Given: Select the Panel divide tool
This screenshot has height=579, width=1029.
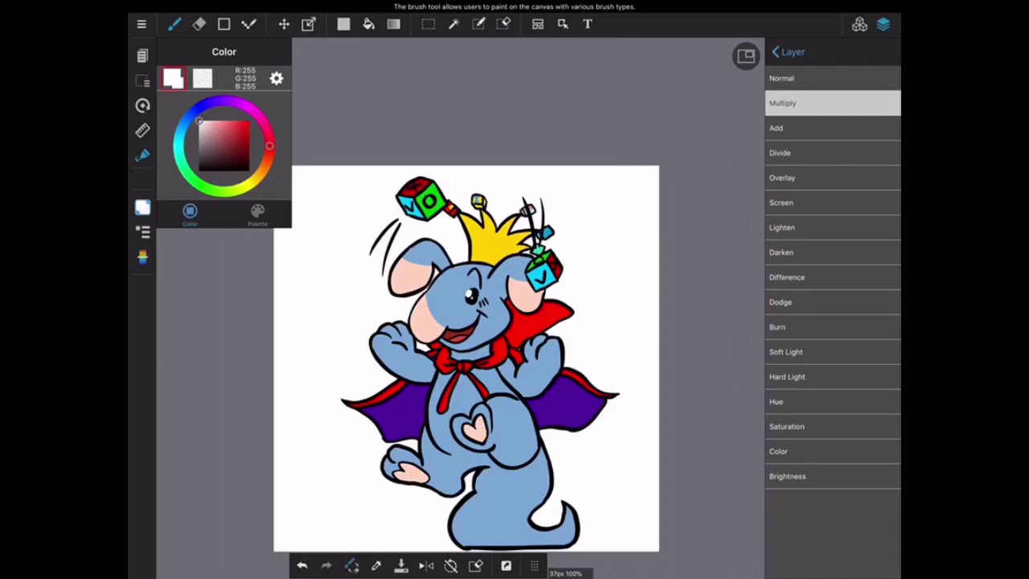Looking at the screenshot, I should click(x=538, y=24).
